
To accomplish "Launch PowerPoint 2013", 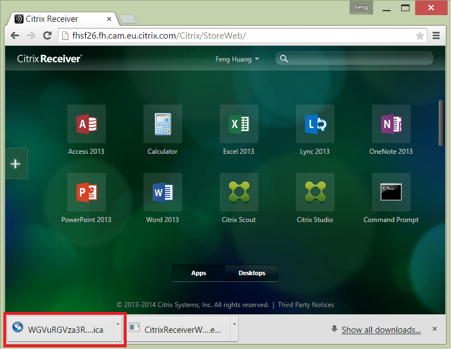I will [86, 192].
